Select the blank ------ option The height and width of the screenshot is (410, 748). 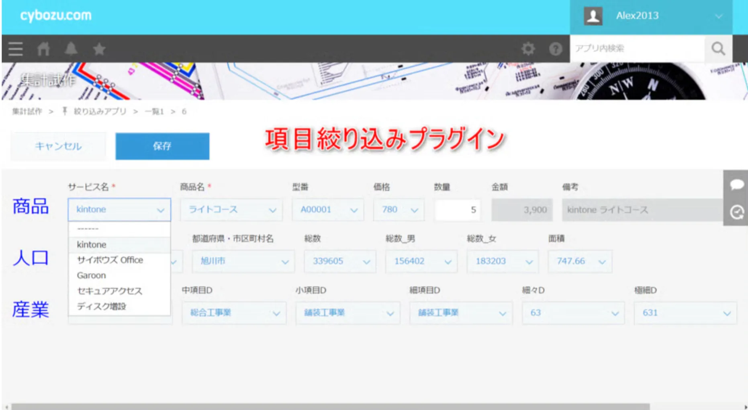pos(119,229)
